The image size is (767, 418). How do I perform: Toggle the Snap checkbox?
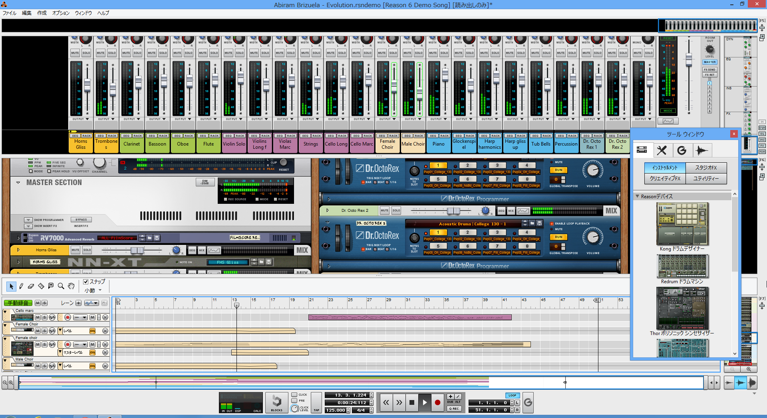[x=85, y=282]
